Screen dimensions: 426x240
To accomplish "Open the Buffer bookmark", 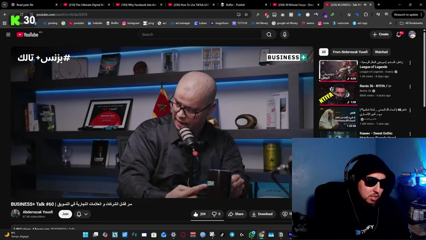I will [x=112, y=23].
